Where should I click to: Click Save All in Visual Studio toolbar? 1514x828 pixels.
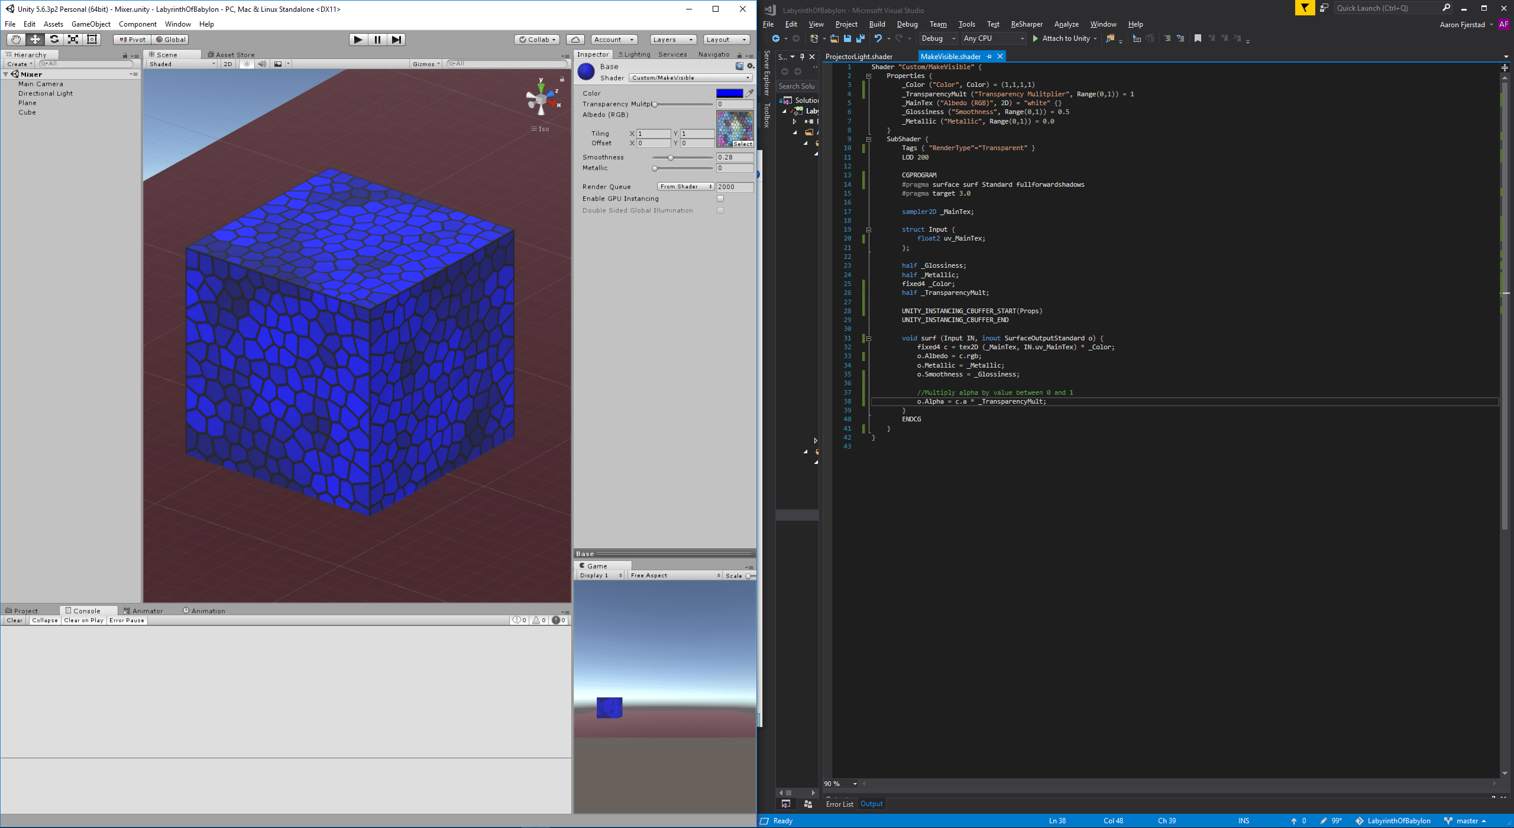tap(860, 38)
